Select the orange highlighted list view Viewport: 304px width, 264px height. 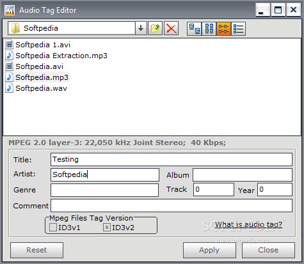[223, 29]
